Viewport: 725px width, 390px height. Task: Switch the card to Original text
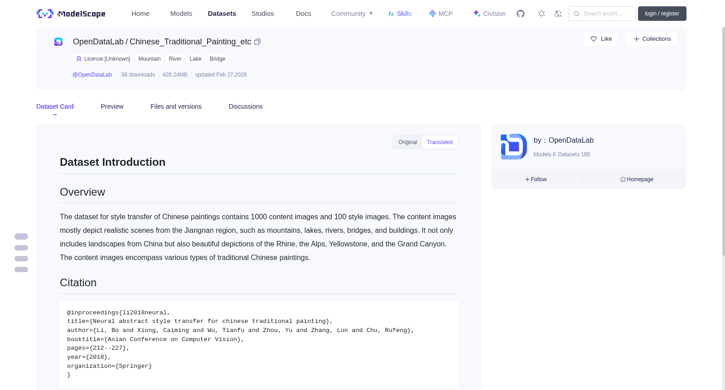[x=408, y=142]
